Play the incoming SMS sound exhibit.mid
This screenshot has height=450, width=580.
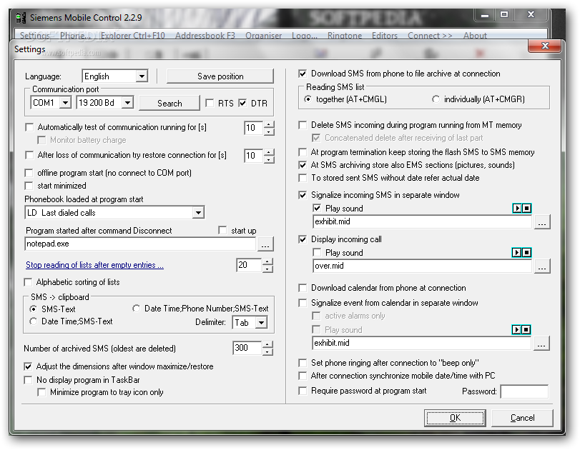point(517,209)
